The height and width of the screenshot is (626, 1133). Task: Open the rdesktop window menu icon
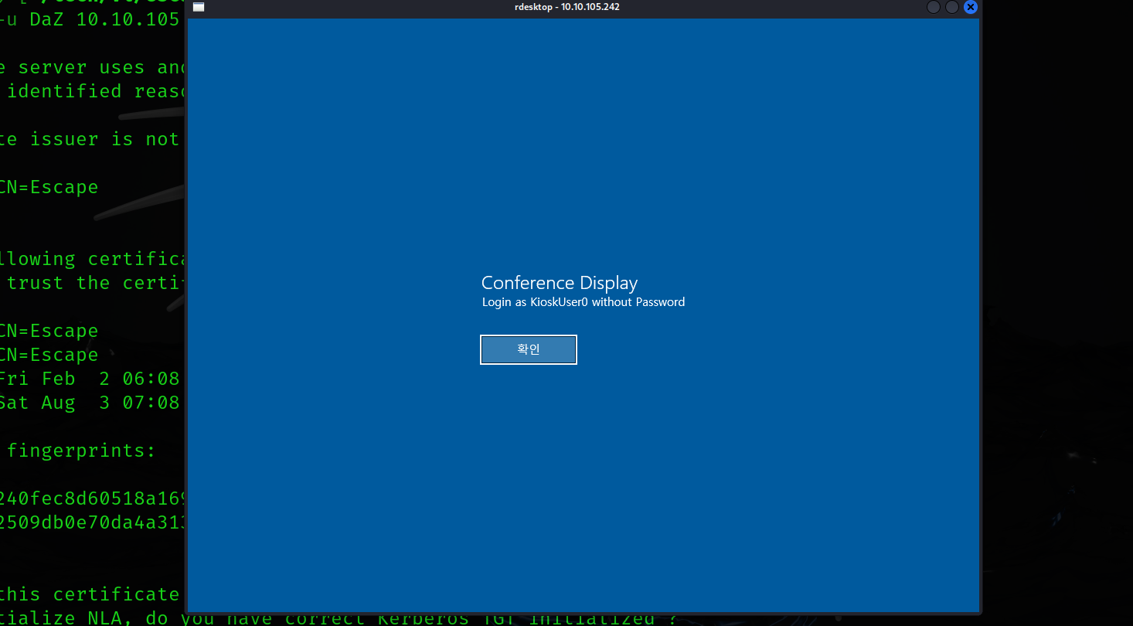199,7
